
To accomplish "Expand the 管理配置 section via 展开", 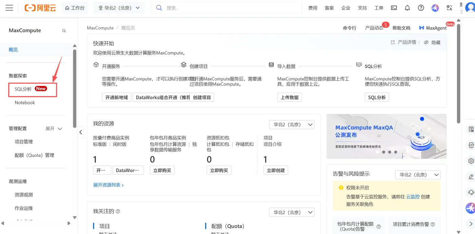I will (54, 129).
